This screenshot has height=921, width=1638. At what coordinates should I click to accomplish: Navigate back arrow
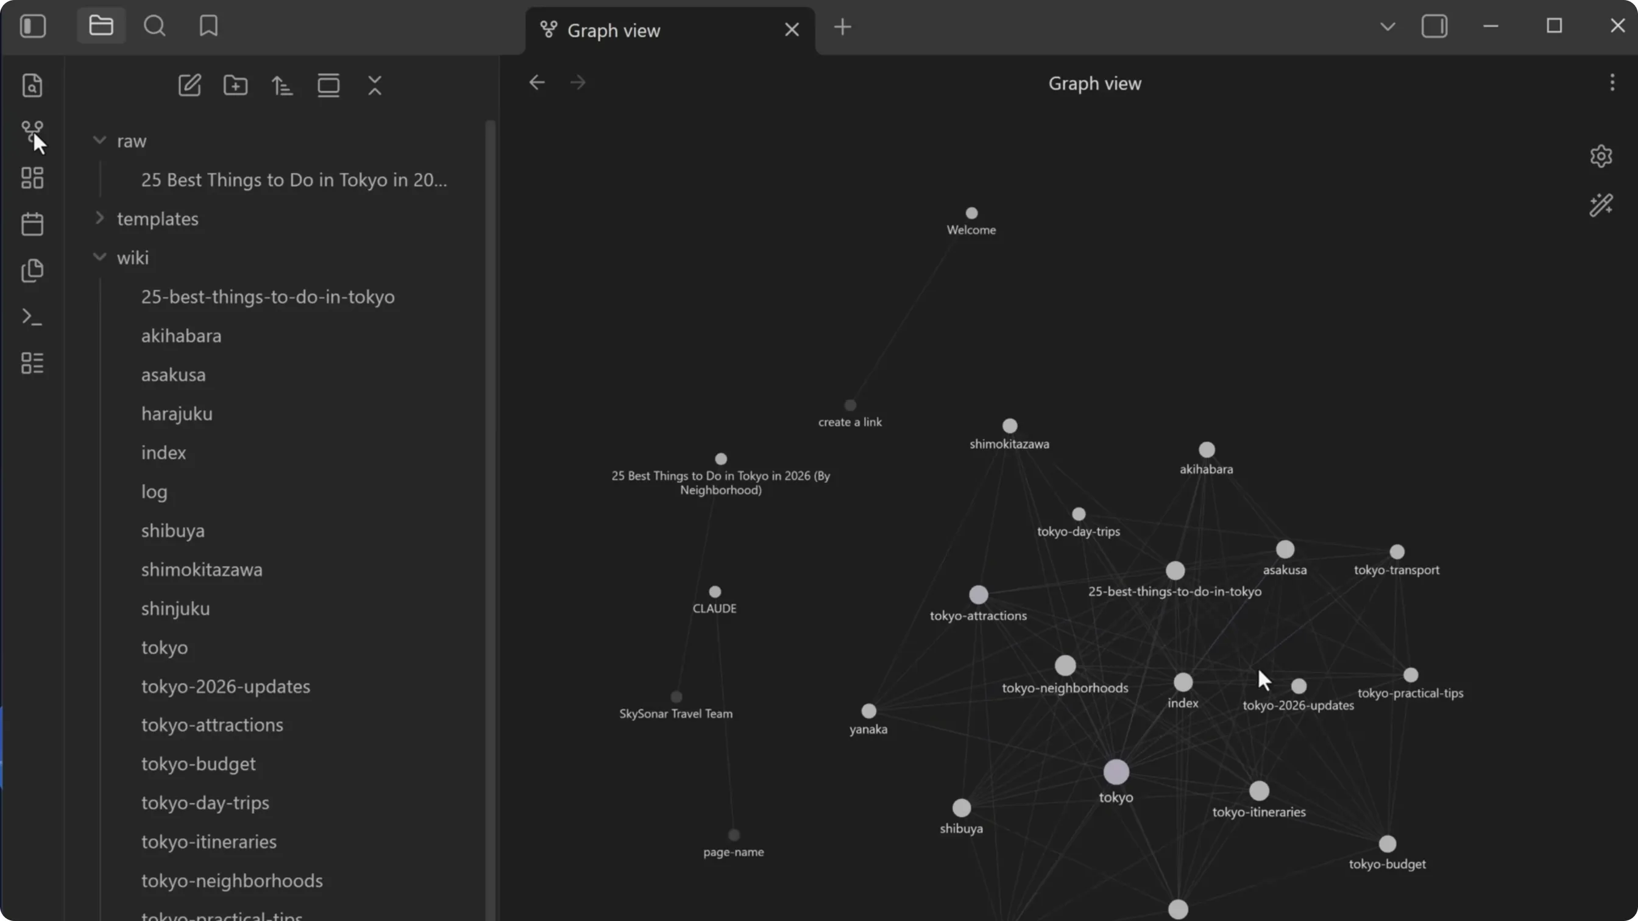(537, 83)
